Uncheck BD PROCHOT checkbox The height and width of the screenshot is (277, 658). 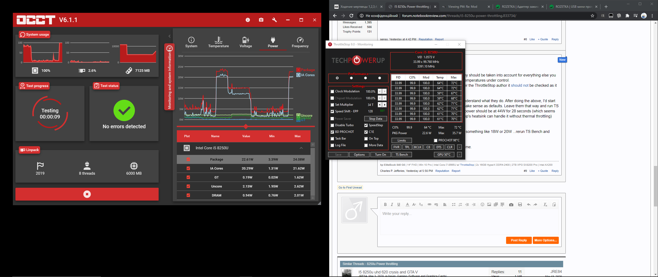click(x=332, y=132)
